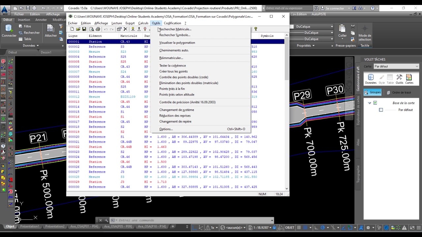Screen dimensions: 422x237
Task: Click the Table icon in Volet Tâches
Action: click(x=390, y=79)
